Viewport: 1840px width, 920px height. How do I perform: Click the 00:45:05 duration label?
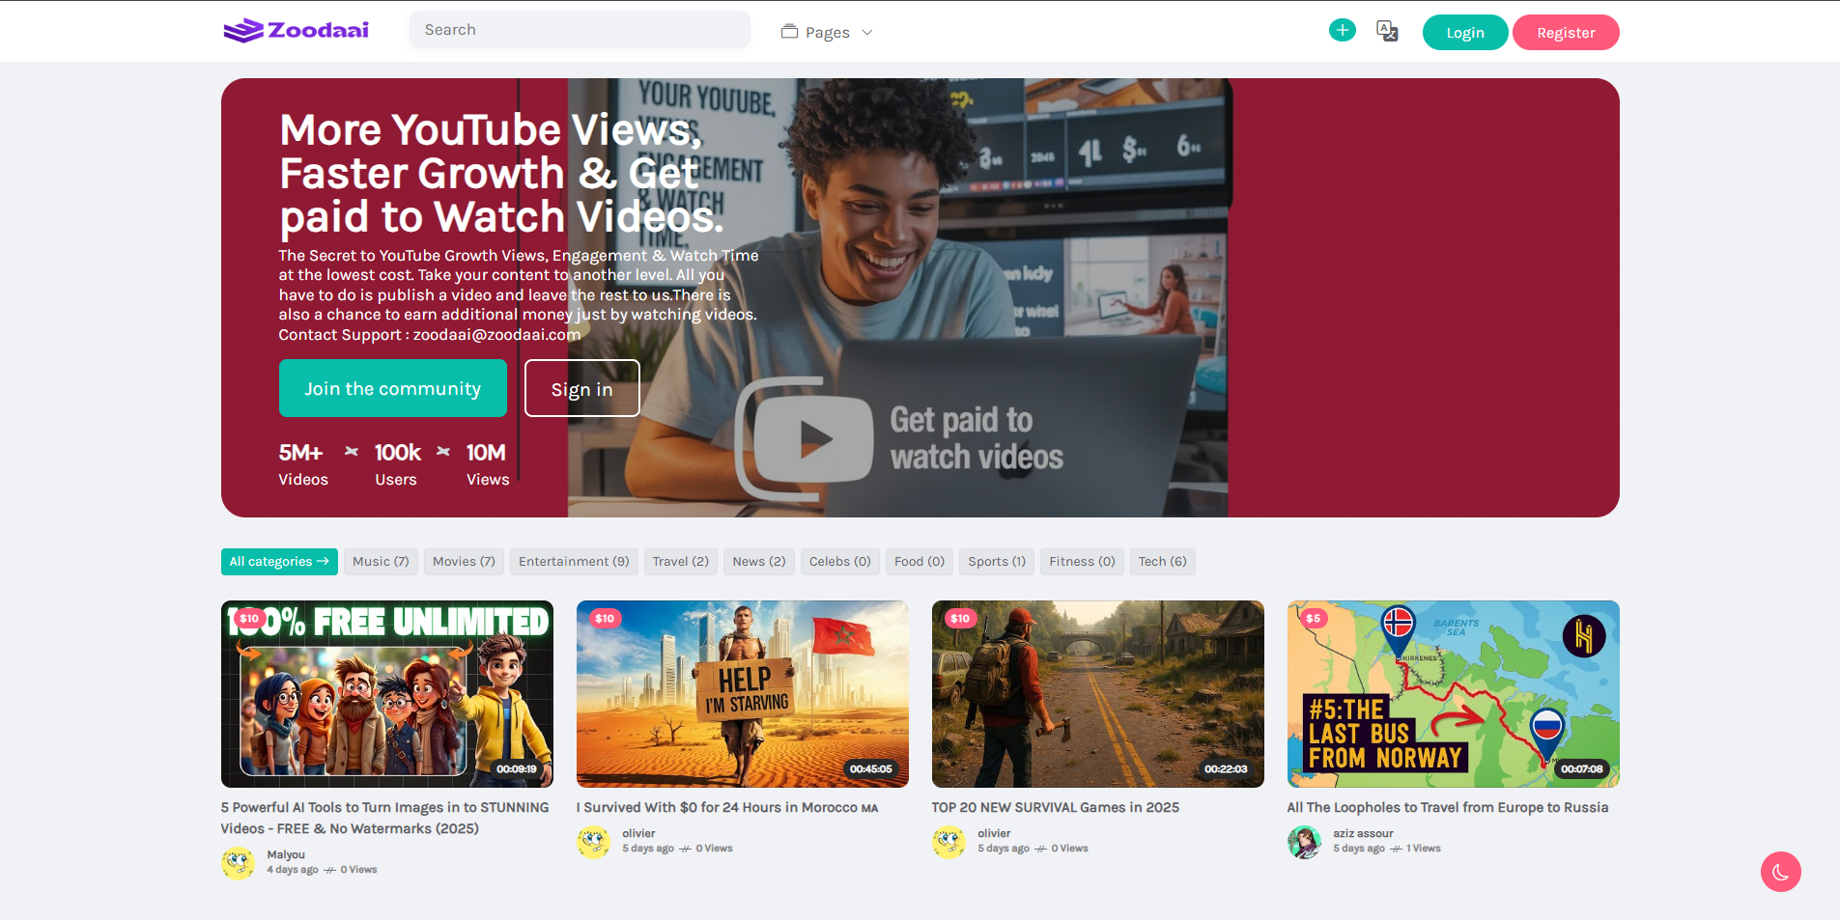click(x=870, y=769)
